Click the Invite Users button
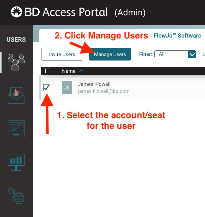The width and height of the screenshot is (205, 217). [62, 54]
